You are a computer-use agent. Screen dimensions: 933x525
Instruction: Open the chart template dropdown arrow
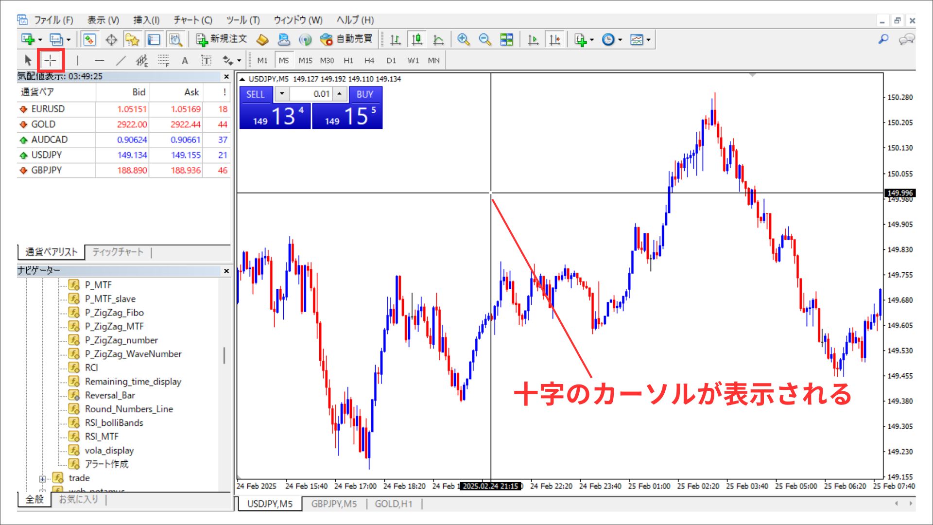point(649,40)
